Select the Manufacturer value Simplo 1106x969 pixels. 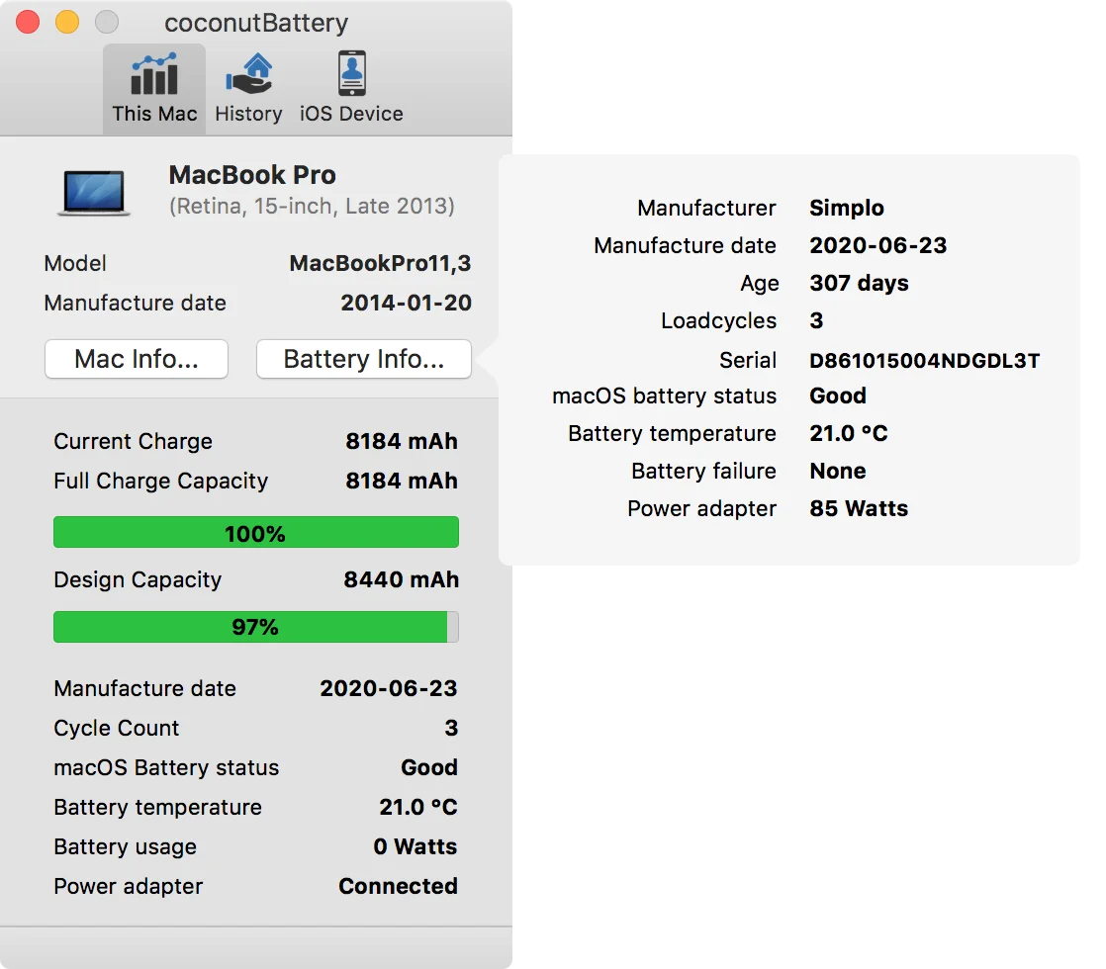(847, 208)
